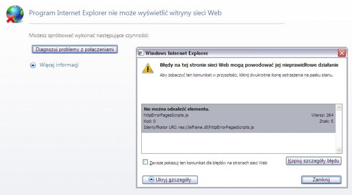The width and height of the screenshot is (352, 195).
Task: Click the Identyfikator URI res://ieframe.dll line
Action: point(199,127)
